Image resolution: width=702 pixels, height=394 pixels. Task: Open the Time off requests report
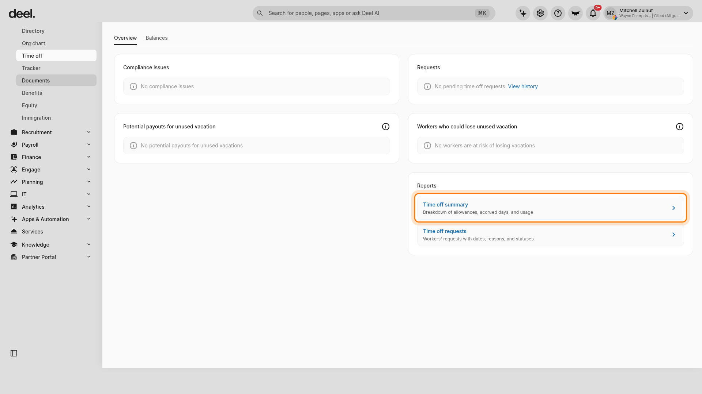tap(551, 235)
